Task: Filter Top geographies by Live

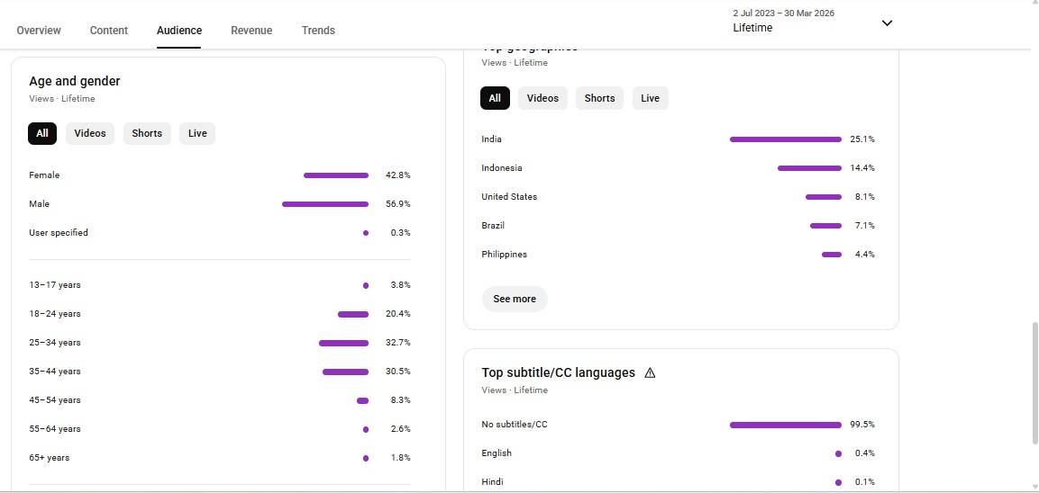Action: point(650,99)
